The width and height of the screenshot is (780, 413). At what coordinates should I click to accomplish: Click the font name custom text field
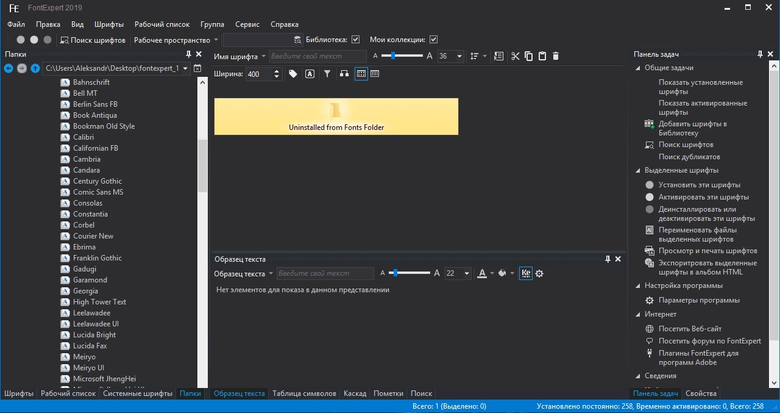point(318,56)
